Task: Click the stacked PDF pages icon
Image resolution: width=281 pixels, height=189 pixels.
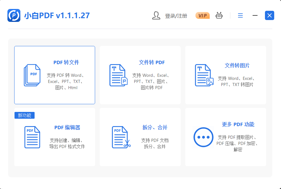Action: click(x=32, y=75)
